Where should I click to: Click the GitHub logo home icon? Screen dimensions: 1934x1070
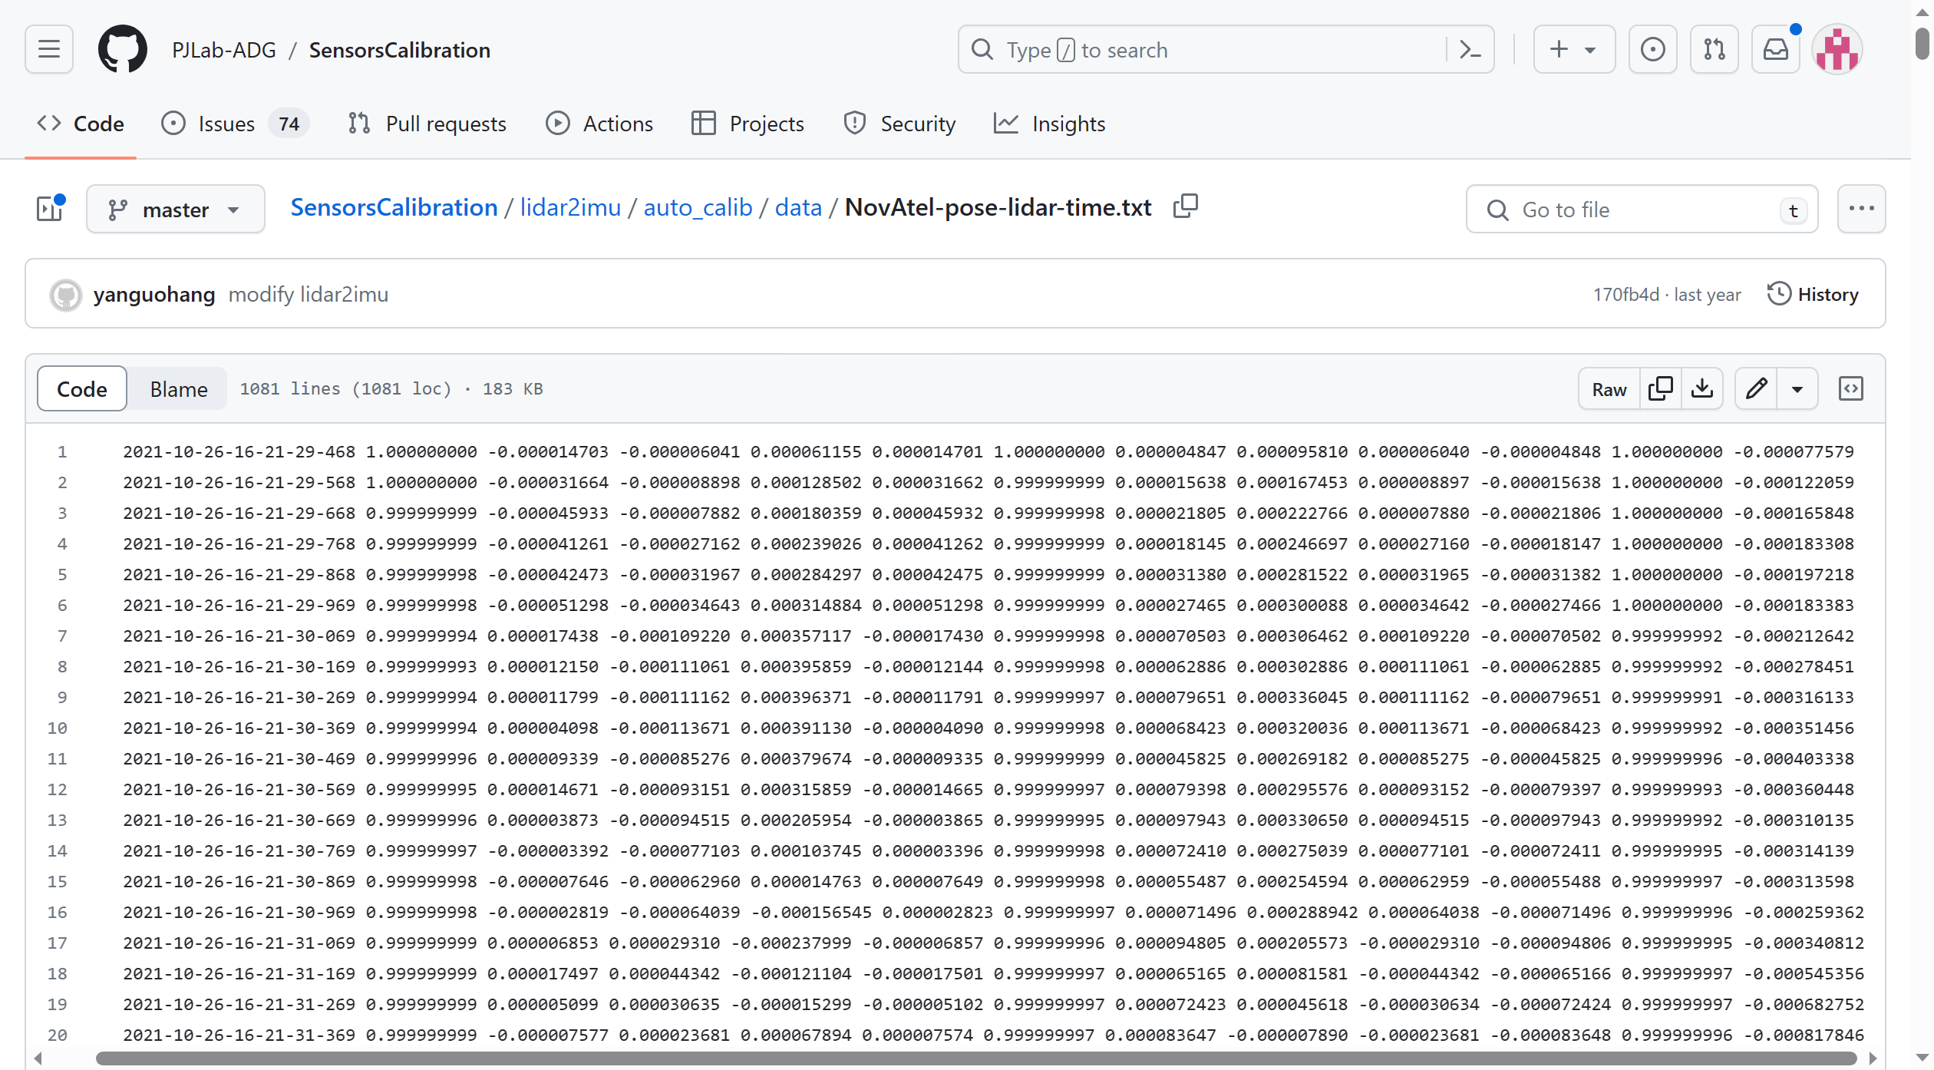(123, 50)
